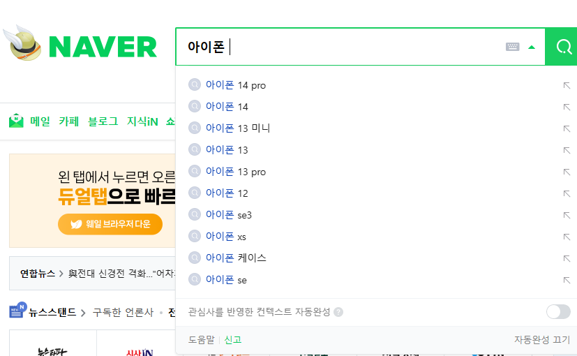This screenshot has width=577, height=356.
Task: Open context autocomplete help question mark
Action: (x=338, y=312)
